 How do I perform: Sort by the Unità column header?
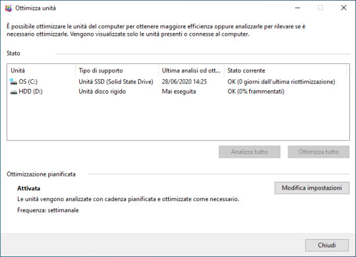coord(42,71)
